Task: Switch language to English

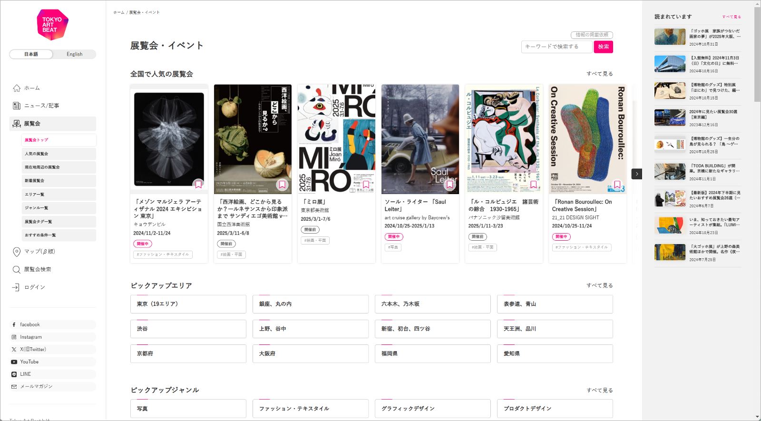Action: coord(74,54)
